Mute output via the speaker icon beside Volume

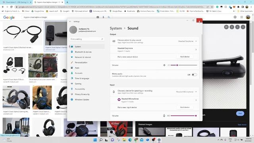(164, 65)
